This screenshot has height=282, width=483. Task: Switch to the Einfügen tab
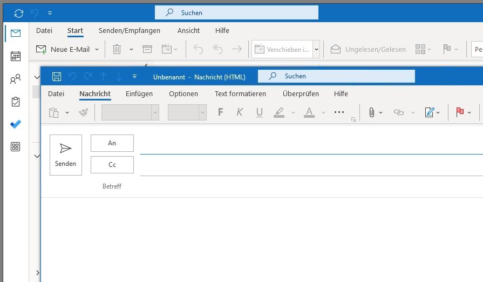point(139,93)
